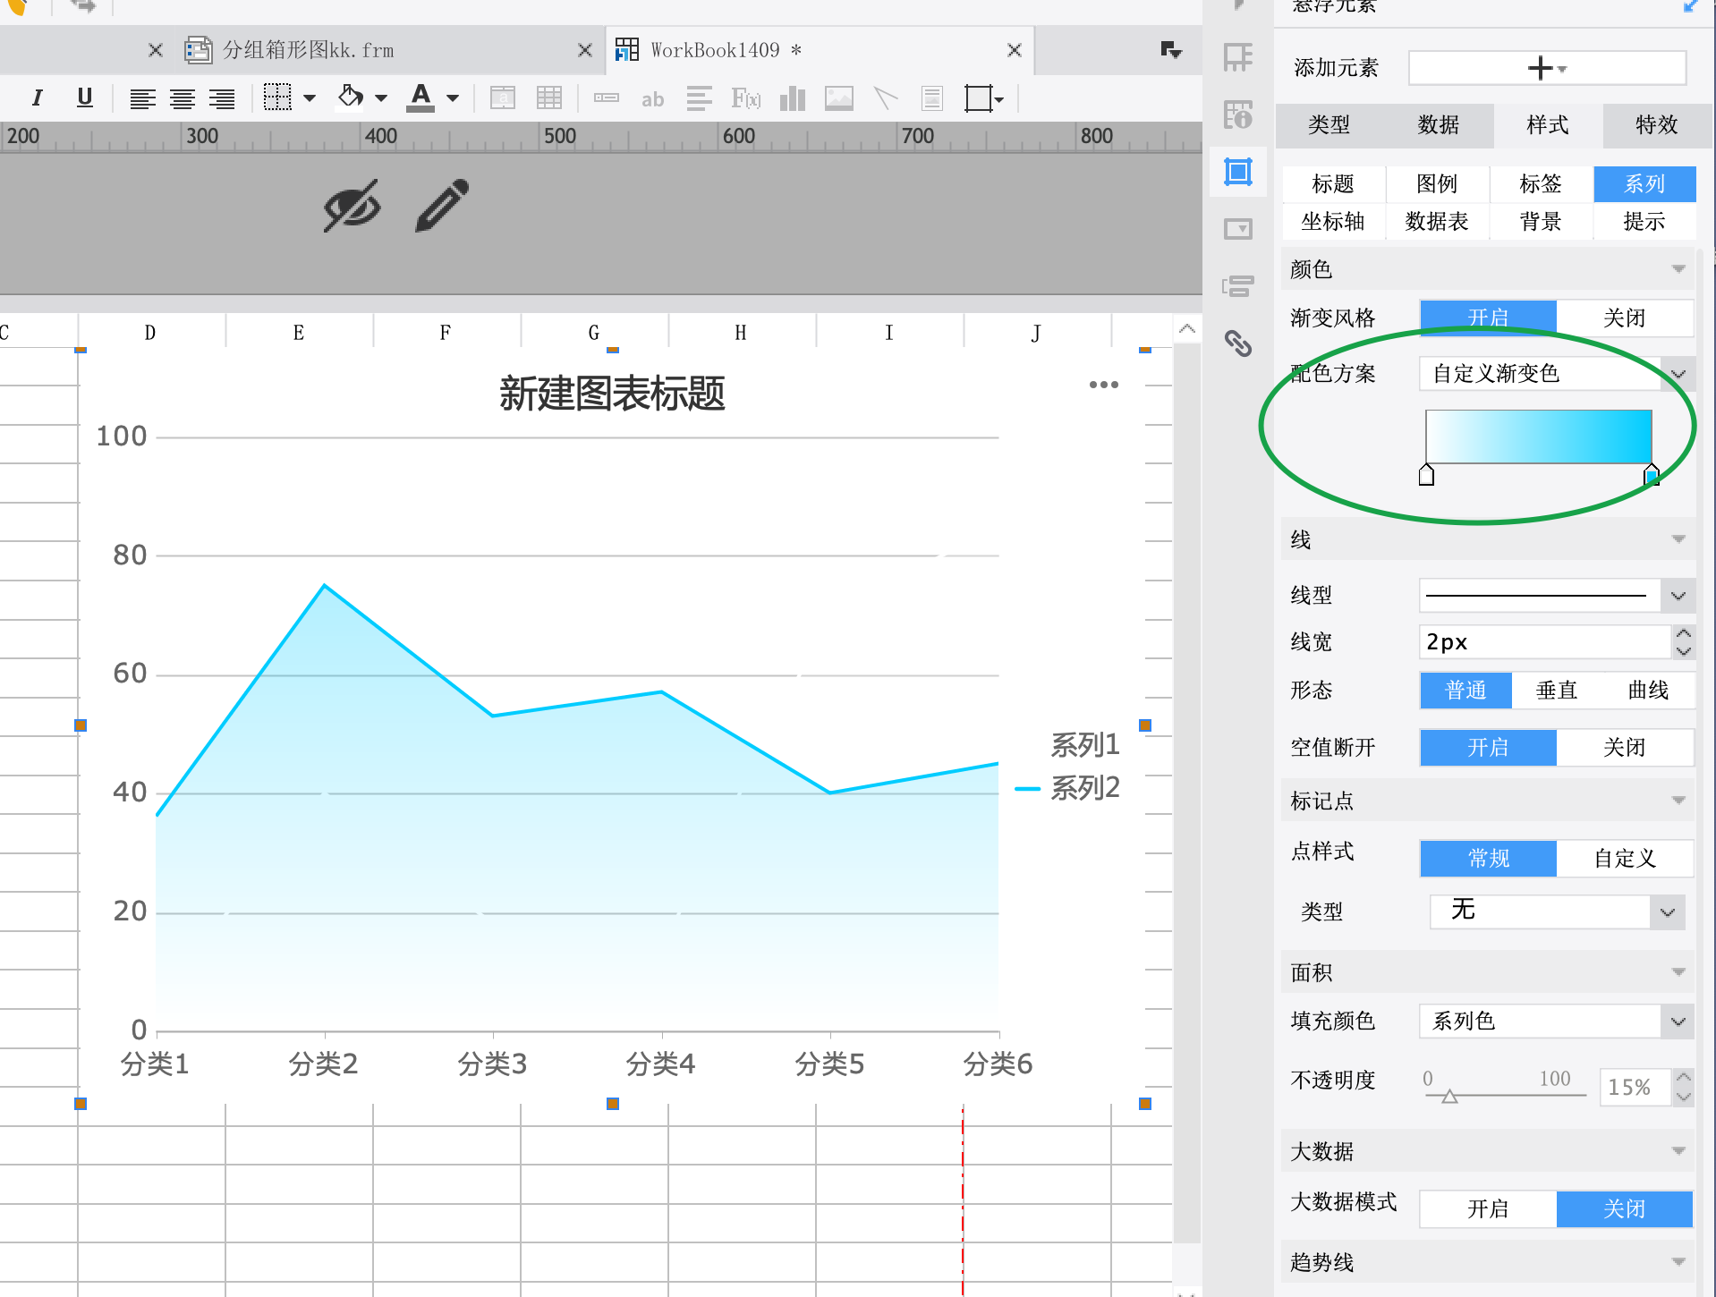Click the insert chart bar icon
Viewport: 1716px width, 1297px height.
[x=793, y=98]
